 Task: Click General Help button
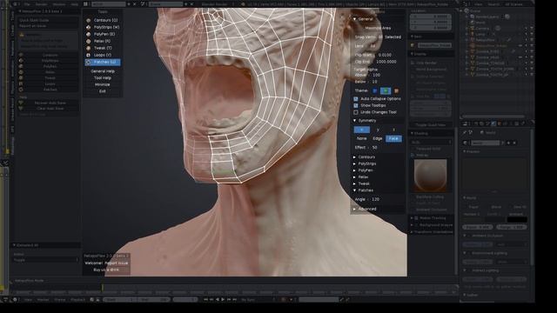pyautogui.click(x=103, y=71)
